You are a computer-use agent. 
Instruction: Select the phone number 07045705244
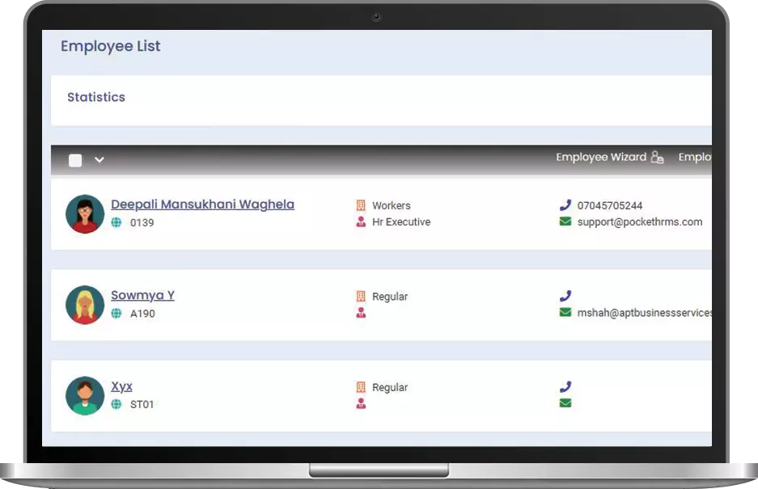[x=610, y=205]
